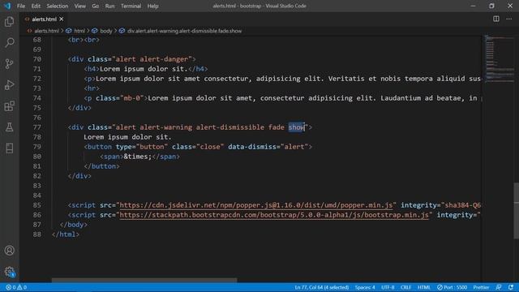519x292 pixels.
Task: Click "alert-danger" class text on line 70
Action: tap(164, 59)
